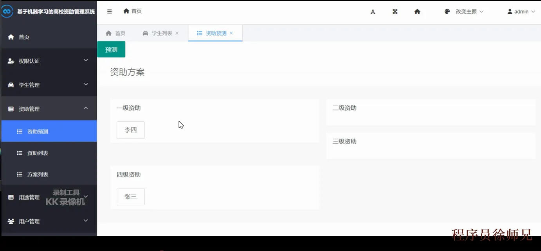Select 资助预测 in the sidebar
Viewport: 541px width, 251px height.
pos(49,132)
